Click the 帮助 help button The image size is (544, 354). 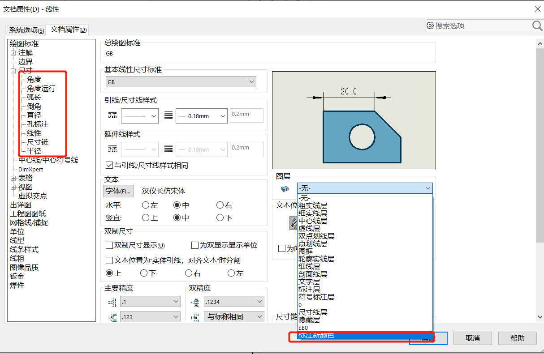[x=518, y=338]
